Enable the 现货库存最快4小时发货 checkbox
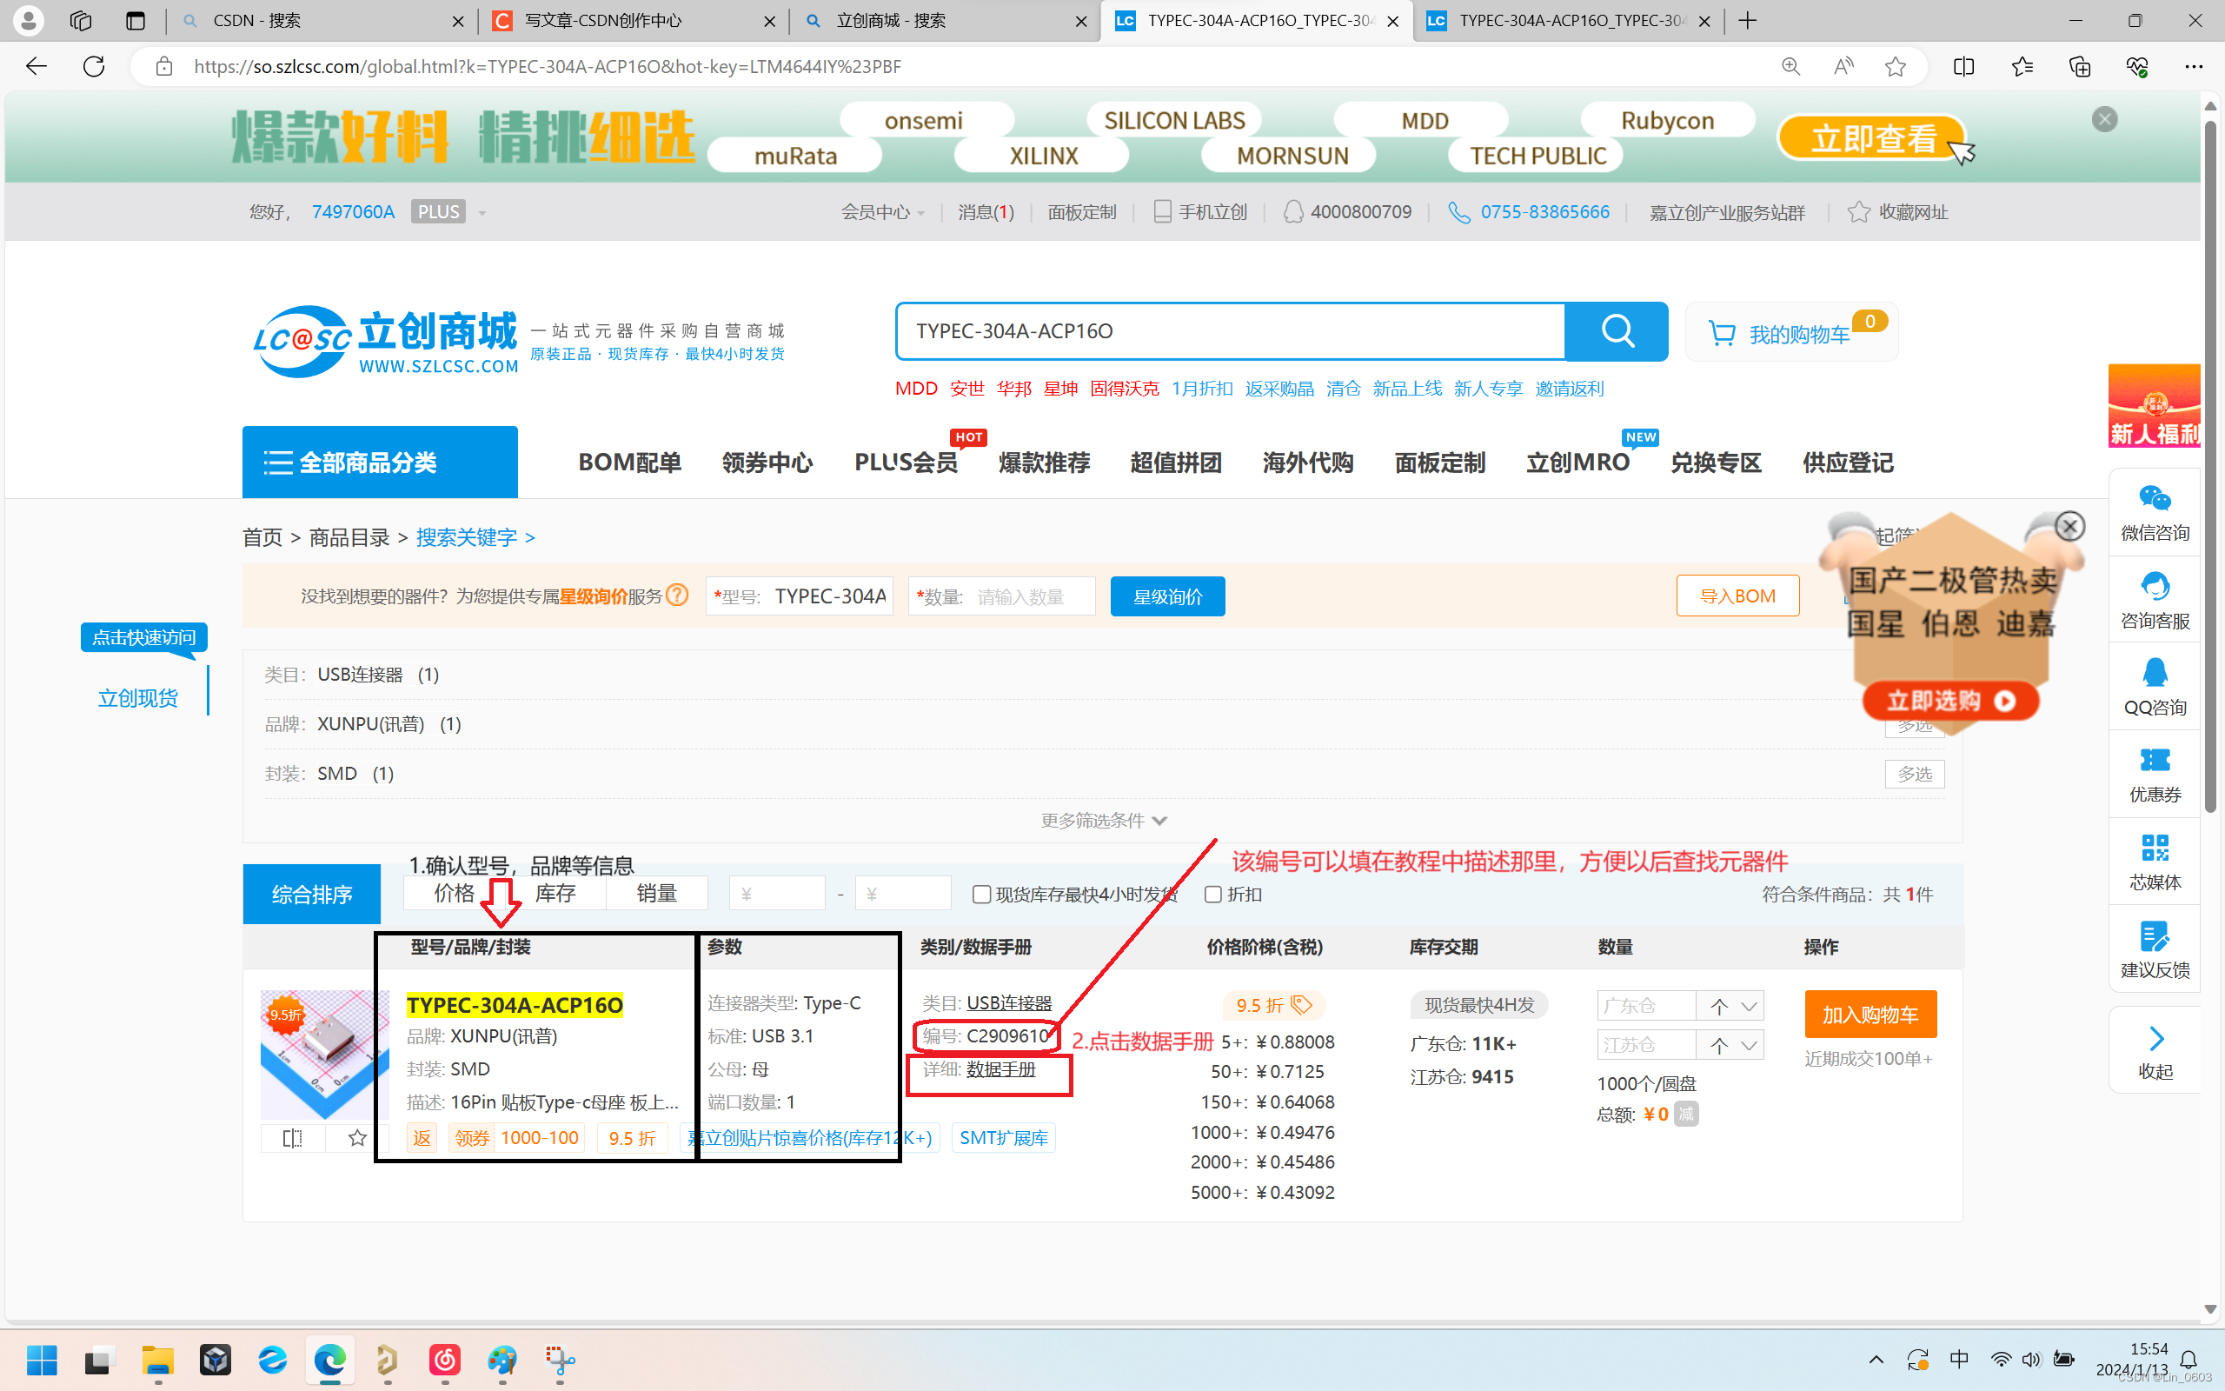Viewport: 2225px width, 1391px height. click(x=981, y=895)
